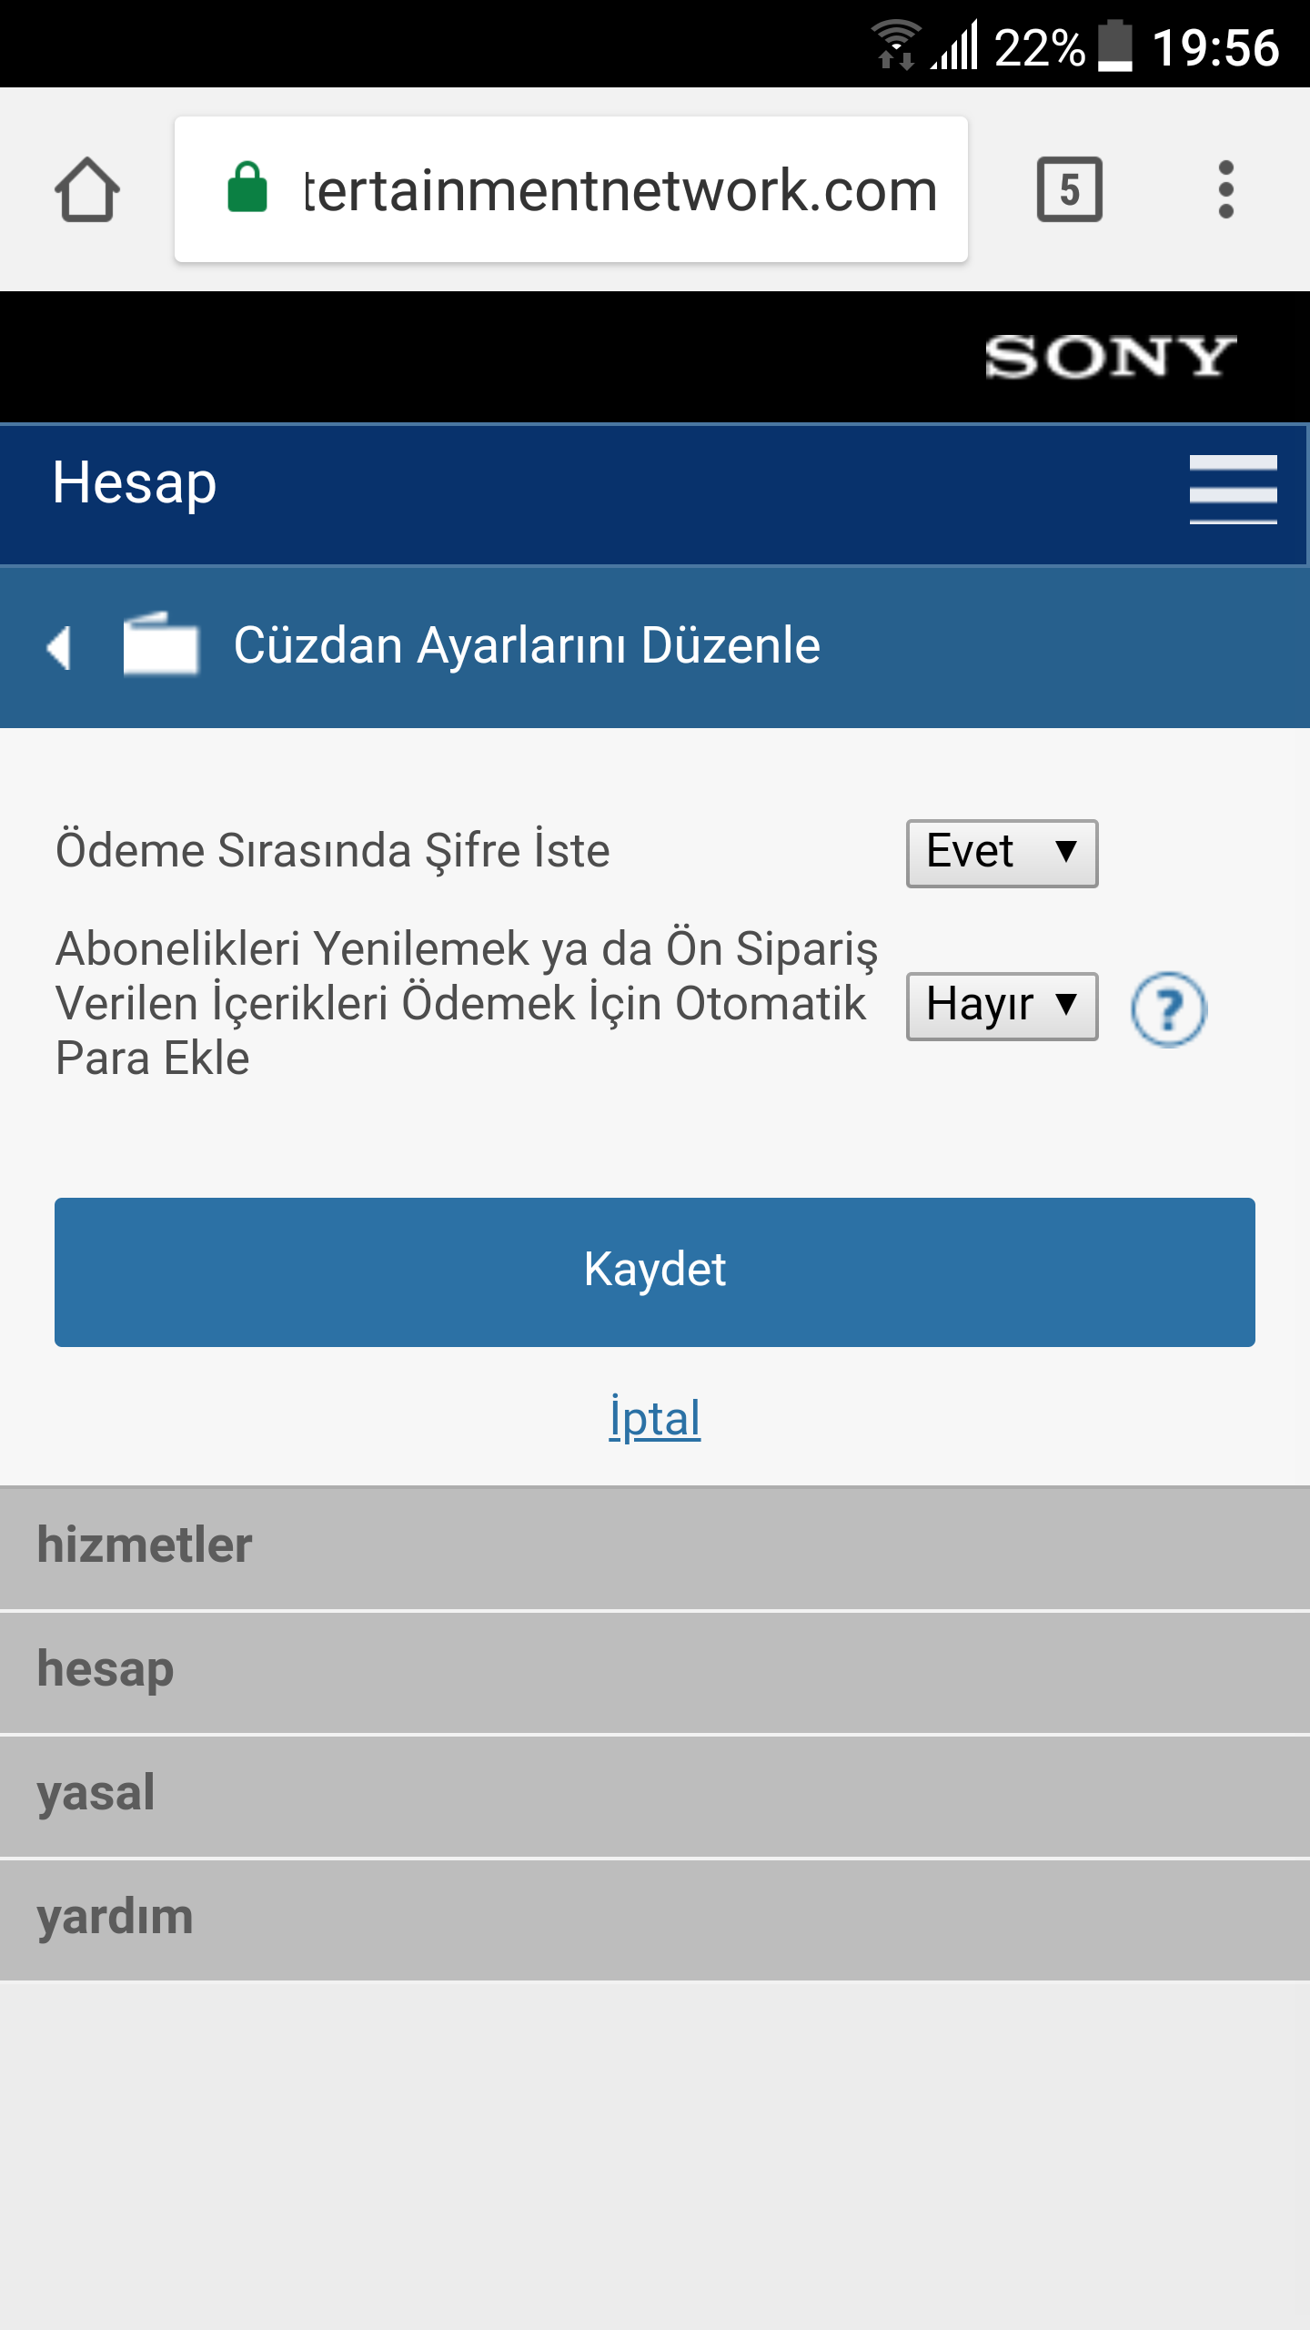Screen dimensions: 1310x2330
Task: Go back using the white left arrow
Action: 59,647
